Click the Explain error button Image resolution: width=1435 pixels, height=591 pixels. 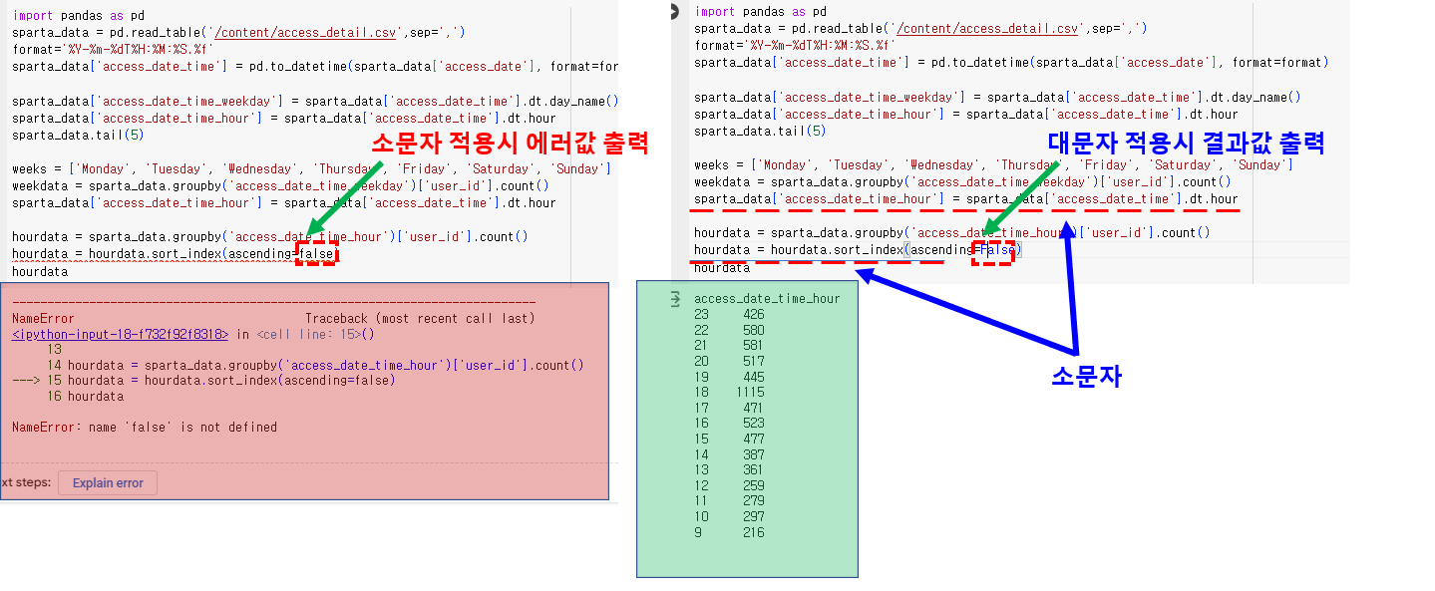(x=108, y=483)
